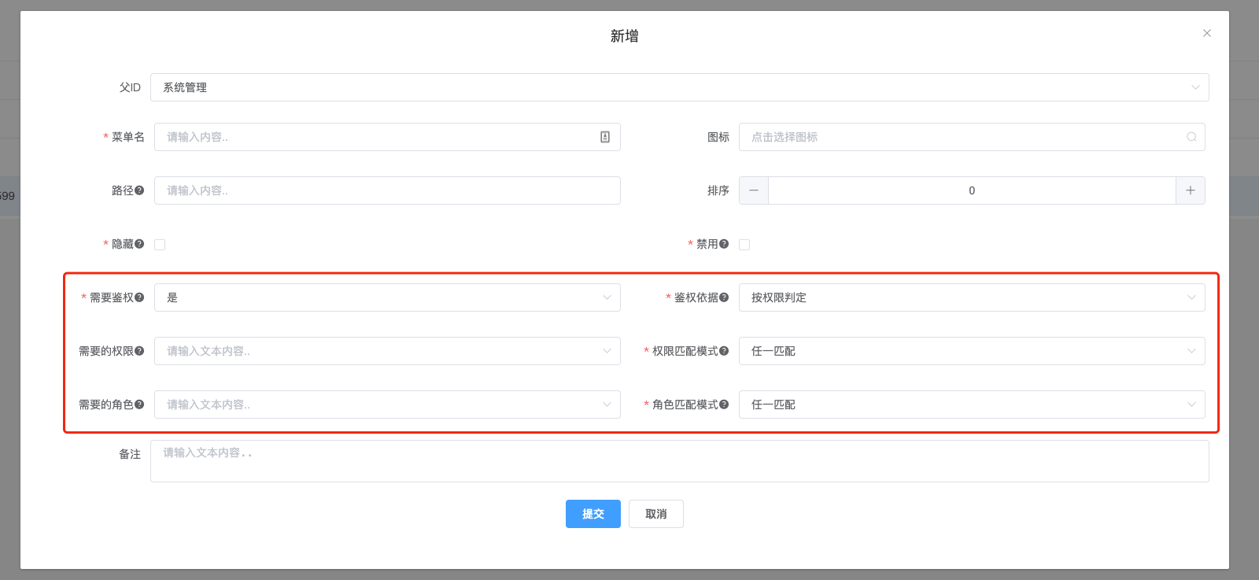Viewport: 1259px width, 580px height.
Task: Click the help icon beside 权限匹配模式
Action: click(x=724, y=351)
